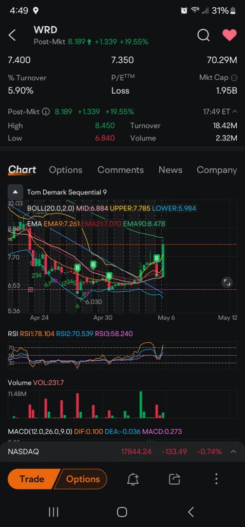Open the search magnifier icon

[203, 35]
